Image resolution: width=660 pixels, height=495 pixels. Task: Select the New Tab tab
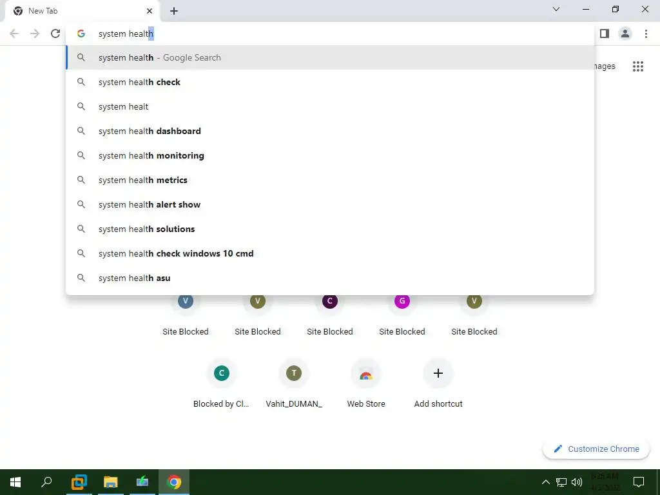pyautogui.click(x=82, y=11)
